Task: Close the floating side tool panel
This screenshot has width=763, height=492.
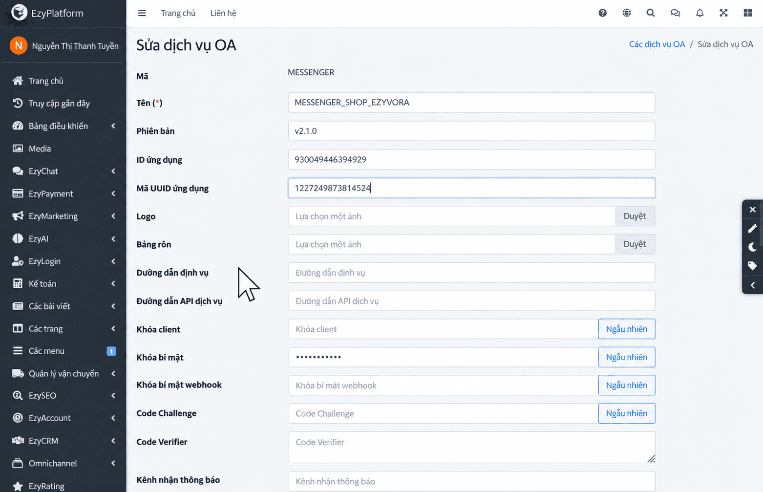Action: coord(752,210)
